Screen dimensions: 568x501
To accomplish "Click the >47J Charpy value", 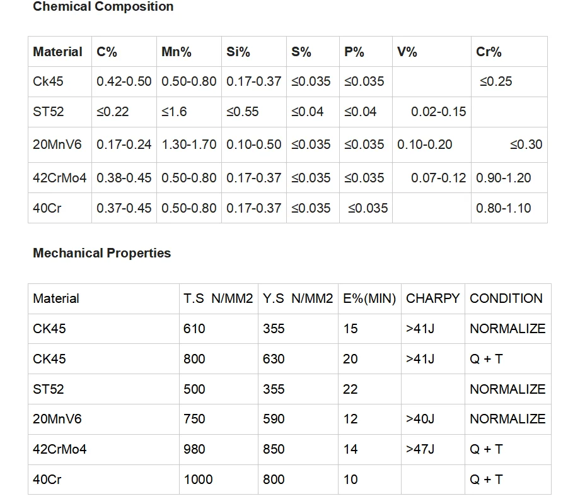I will [420, 449].
